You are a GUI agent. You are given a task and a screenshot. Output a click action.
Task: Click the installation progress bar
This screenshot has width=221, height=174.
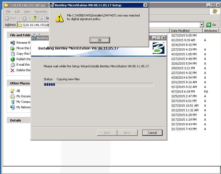(98, 85)
